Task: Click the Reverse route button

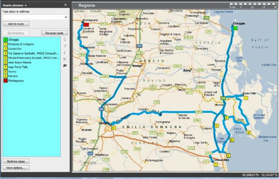Action: [x=54, y=33]
